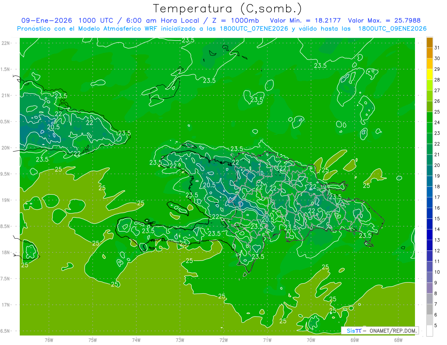Click the purple swatch between 9 and 10

pos(429,277)
